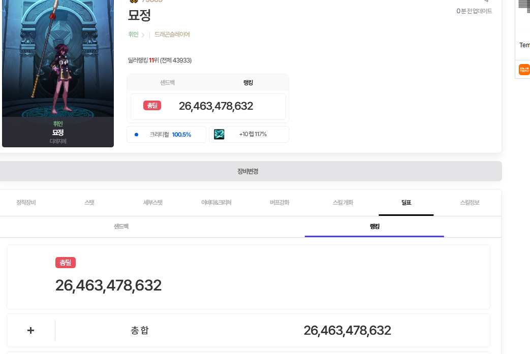Expand the 총합 row with the plus icon
530x354 pixels.
(x=31, y=331)
